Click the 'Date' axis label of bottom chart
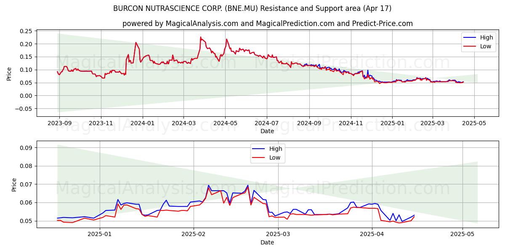The height and width of the screenshot is (252, 505). coord(267,243)
